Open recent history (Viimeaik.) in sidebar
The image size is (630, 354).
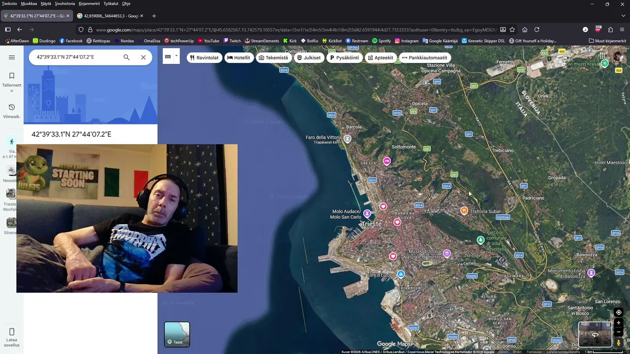pyautogui.click(x=12, y=111)
